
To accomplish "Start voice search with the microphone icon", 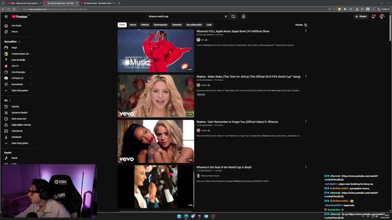I will [243, 16].
